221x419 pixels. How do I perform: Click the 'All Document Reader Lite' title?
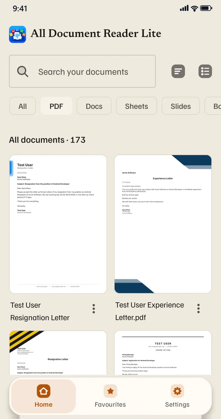click(96, 34)
